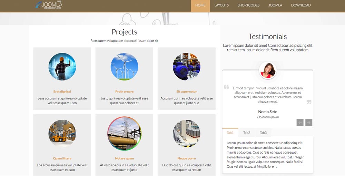Open the factory hall project image
The image size is (345, 176).
(x=186, y=134)
